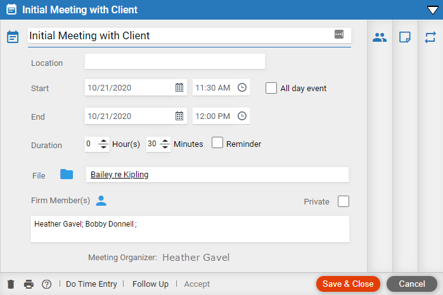Screen dimensions: 443x295
Task: Delete meeting with trash icon
Action: click(11, 284)
